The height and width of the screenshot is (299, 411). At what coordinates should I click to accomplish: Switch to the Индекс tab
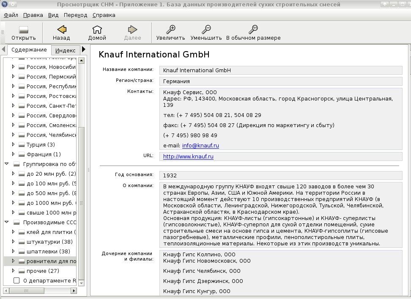(x=65, y=51)
